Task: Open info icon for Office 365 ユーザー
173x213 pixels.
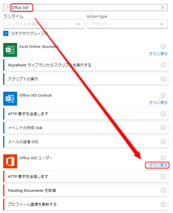Action: click(163, 158)
